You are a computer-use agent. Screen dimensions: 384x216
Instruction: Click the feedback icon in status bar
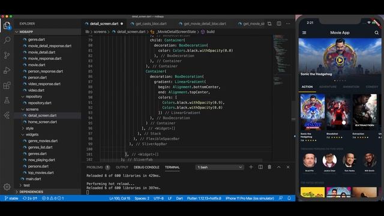(x=281, y=198)
